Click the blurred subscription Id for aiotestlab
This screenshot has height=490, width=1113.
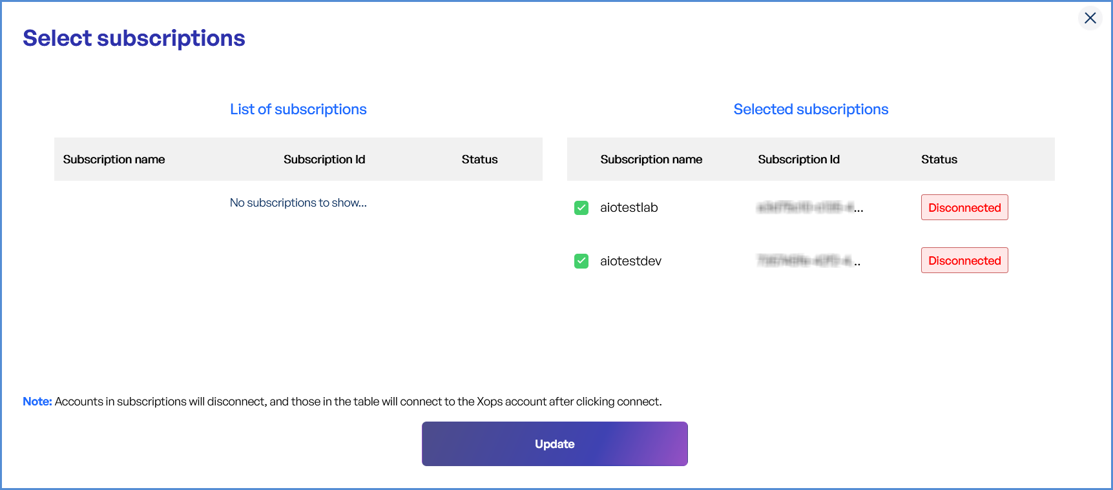(809, 208)
